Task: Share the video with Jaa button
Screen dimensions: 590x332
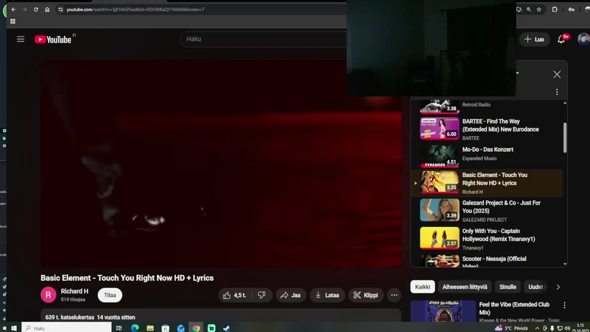Action: [x=290, y=295]
